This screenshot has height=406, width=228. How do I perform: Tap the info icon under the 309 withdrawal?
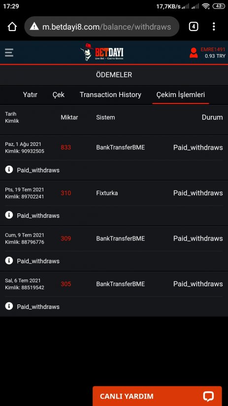[x=9, y=261]
